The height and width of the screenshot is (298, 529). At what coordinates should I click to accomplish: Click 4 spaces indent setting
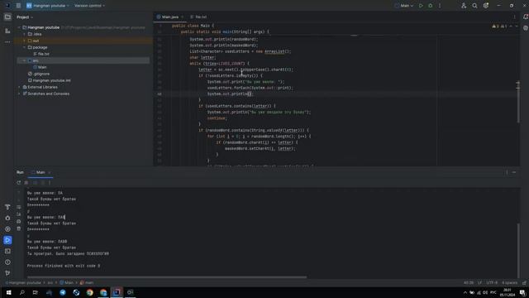pos(509,282)
